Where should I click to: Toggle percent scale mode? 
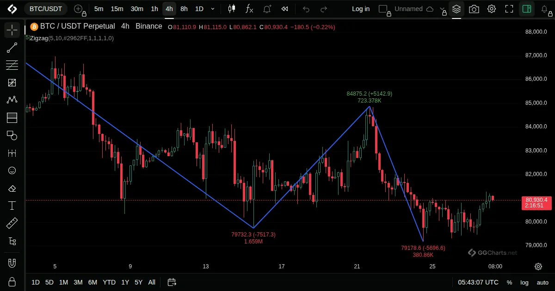point(509,282)
